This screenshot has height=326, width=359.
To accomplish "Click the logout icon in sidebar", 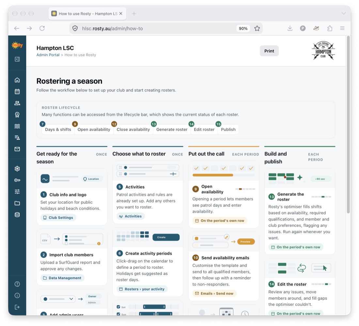I will coord(17,307).
